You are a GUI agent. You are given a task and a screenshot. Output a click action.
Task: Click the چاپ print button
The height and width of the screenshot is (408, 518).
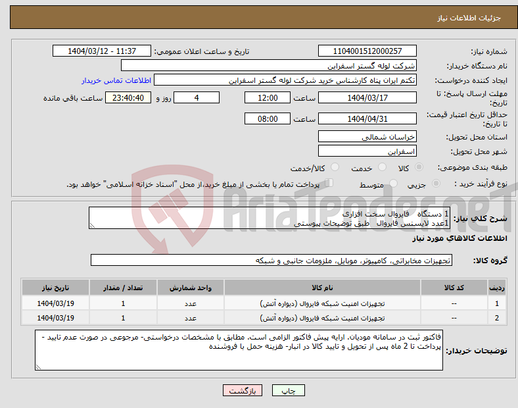click(x=289, y=390)
